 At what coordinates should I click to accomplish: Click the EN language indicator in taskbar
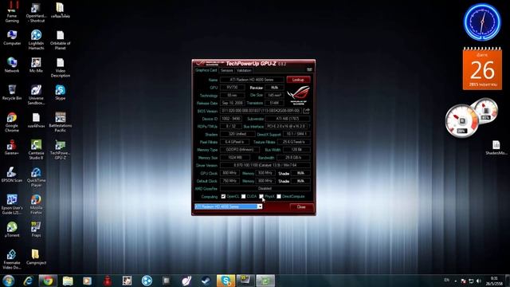446,280
